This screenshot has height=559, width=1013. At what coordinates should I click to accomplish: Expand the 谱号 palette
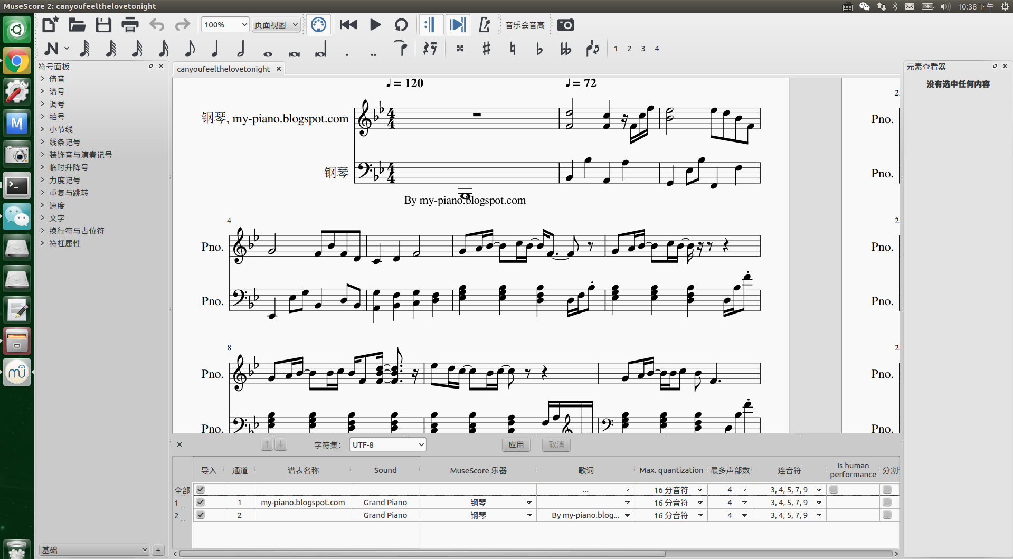pos(43,91)
